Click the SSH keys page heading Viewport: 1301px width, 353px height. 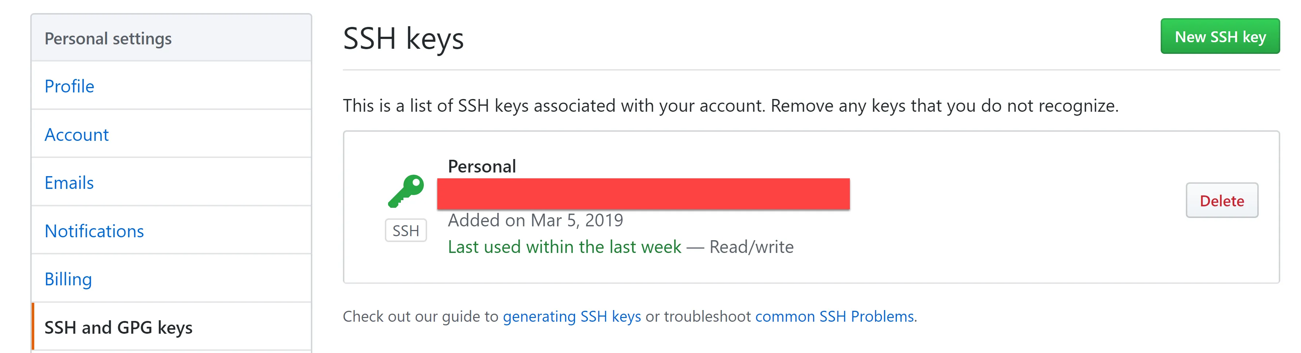pos(403,38)
